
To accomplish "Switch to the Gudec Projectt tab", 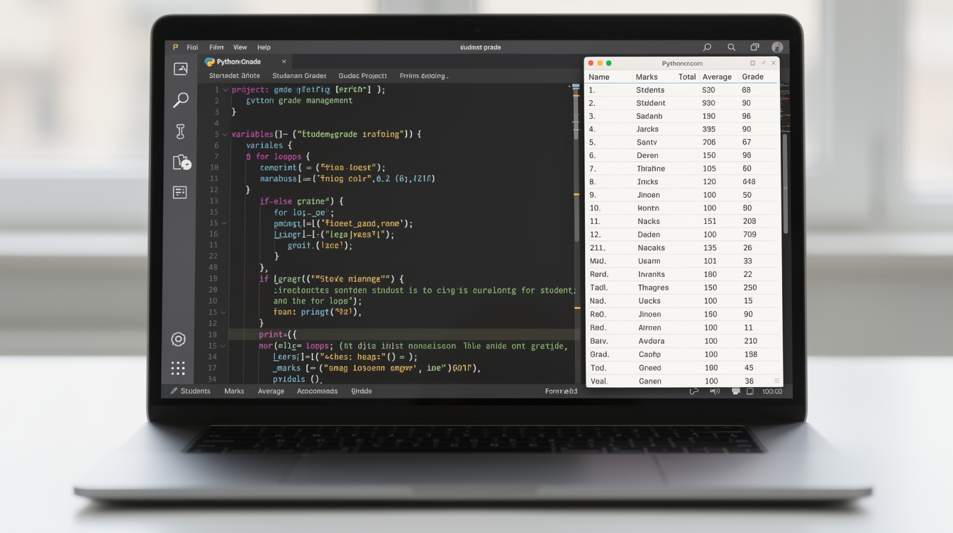I will pyautogui.click(x=362, y=76).
